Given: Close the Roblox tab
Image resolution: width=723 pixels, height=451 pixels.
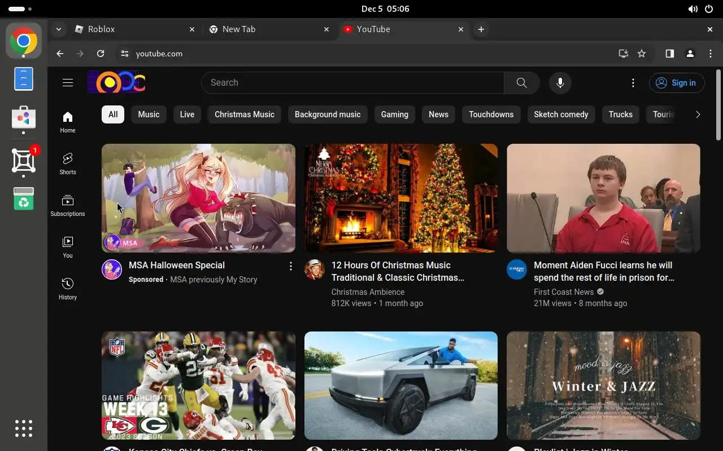Looking at the screenshot, I should pyautogui.click(x=192, y=29).
